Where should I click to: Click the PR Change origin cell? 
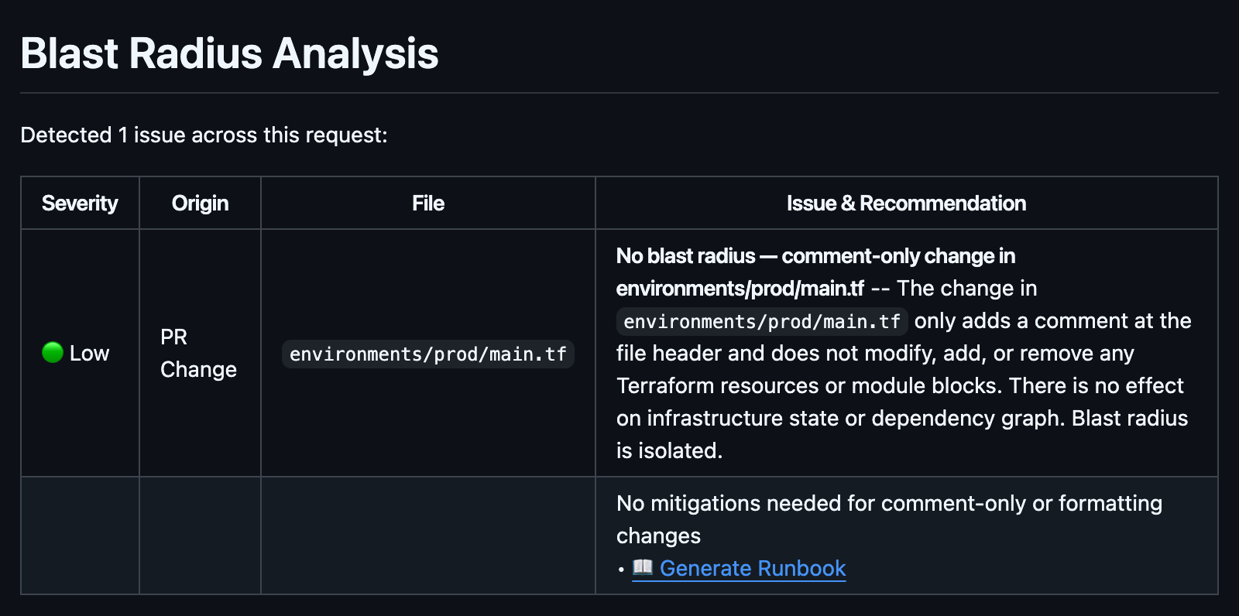198,353
